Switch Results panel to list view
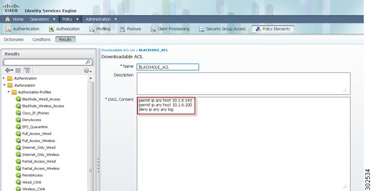Screen dimensions: 371x191 [18, 70]
